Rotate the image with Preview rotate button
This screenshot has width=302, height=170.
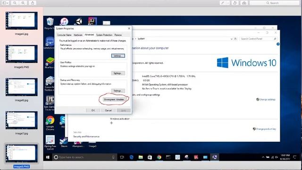coord(235,3)
